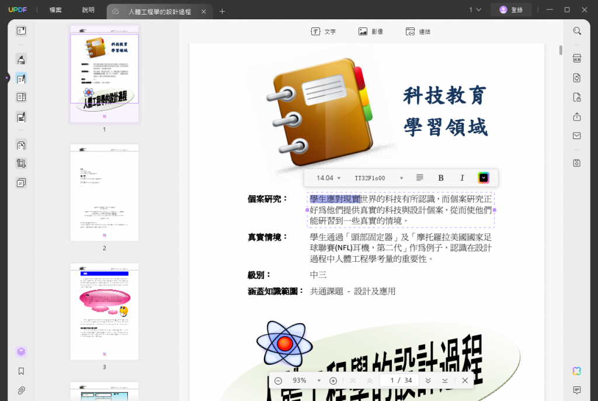Switch to the 影像 editing mode

click(371, 31)
